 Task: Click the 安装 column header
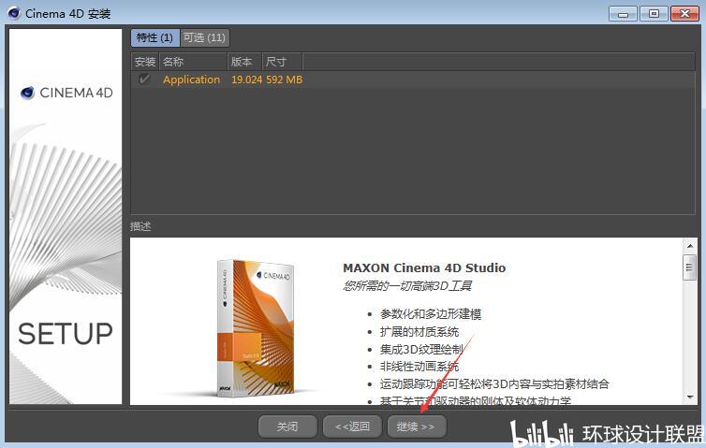click(145, 62)
